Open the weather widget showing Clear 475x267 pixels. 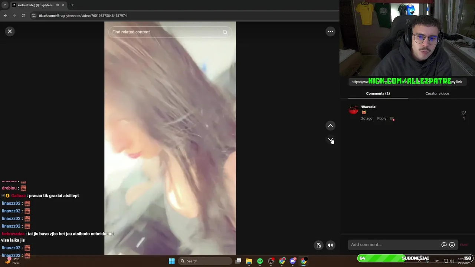click(x=12, y=261)
